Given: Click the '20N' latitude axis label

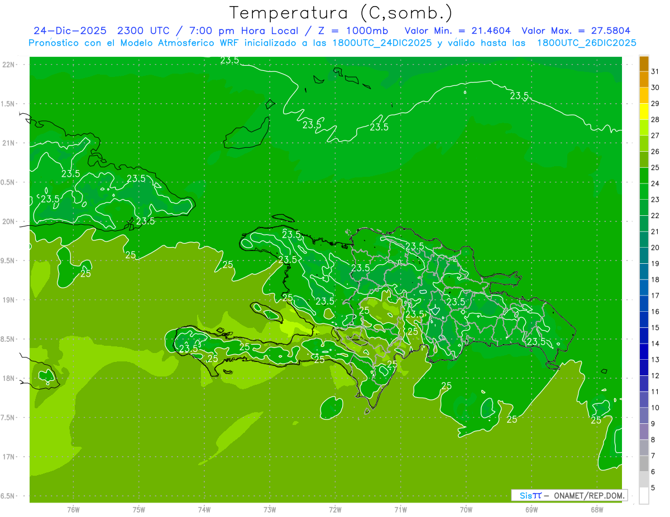Looking at the screenshot, I should pos(9,221).
